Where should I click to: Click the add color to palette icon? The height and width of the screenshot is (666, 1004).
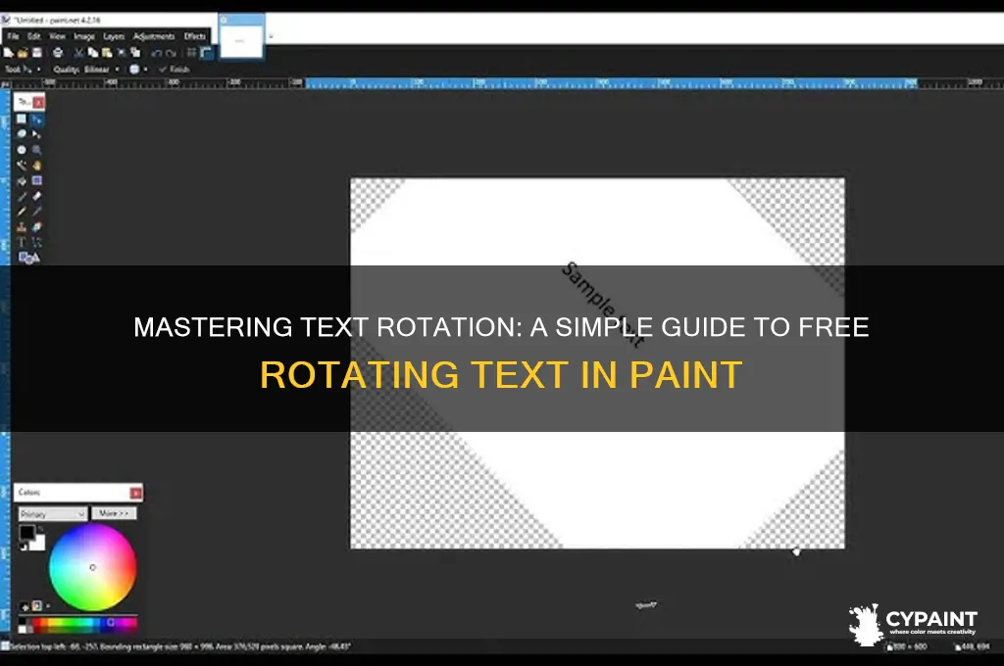[25, 606]
